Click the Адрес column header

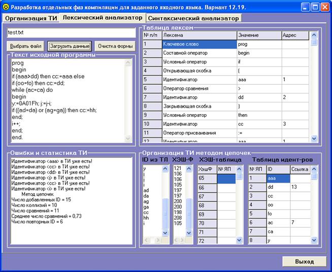pyautogui.click(x=295, y=36)
